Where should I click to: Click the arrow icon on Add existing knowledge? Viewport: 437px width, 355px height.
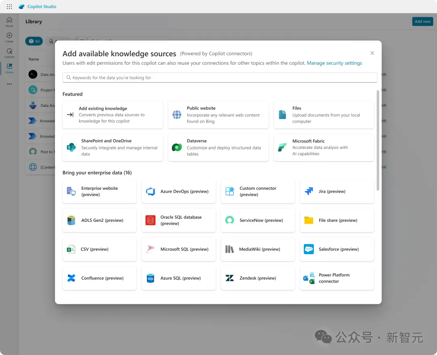click(x=70, y=115)
